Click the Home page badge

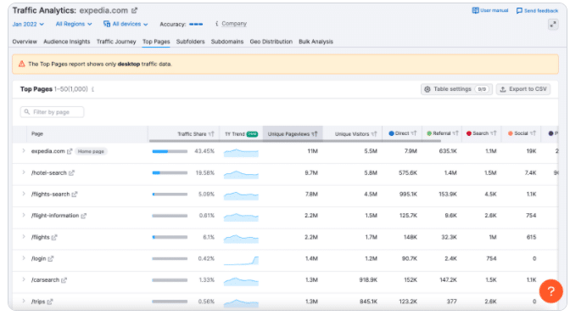click(x=91, y=151)
